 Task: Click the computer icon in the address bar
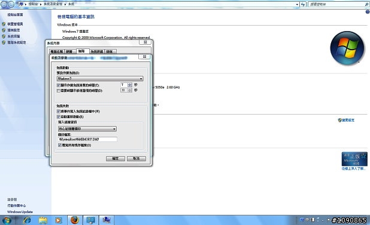pos(21,4)
